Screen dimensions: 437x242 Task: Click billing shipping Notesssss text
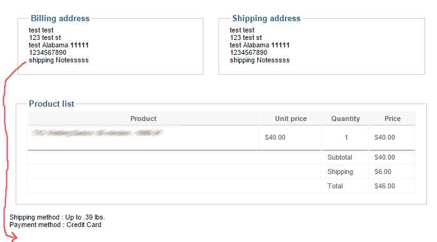(58, 60)
